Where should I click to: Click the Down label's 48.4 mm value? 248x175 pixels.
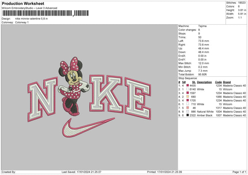point(203,52)
